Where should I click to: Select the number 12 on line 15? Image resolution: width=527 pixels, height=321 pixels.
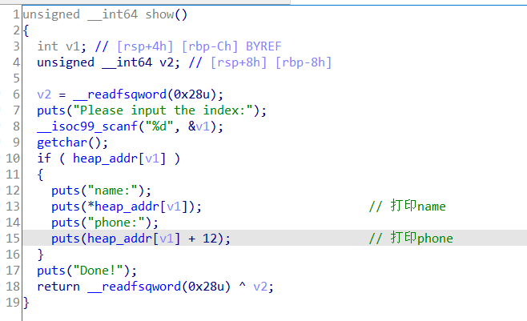pyautogui.click(x=210, y=239)
